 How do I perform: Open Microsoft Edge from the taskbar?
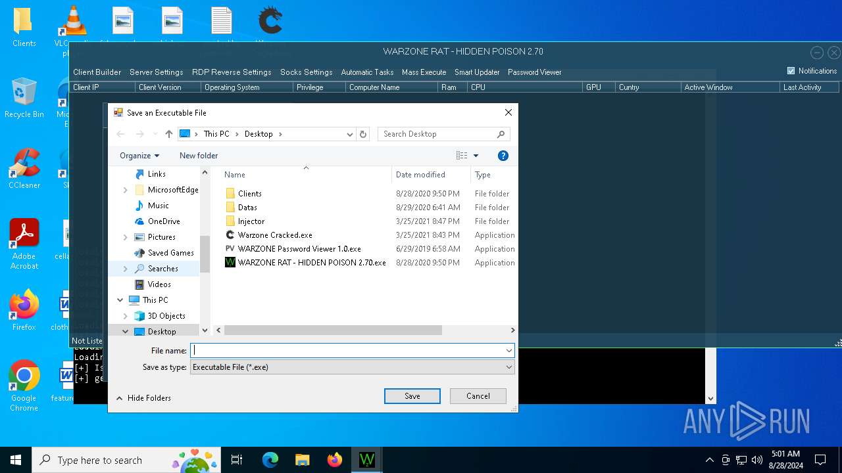coord(270,460)
